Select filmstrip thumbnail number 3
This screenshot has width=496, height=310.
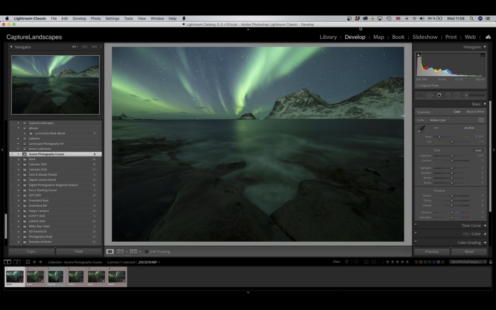point(55,277)
